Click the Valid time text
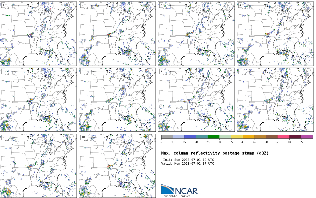The image size is (316, 198). (x=188, y=164)
